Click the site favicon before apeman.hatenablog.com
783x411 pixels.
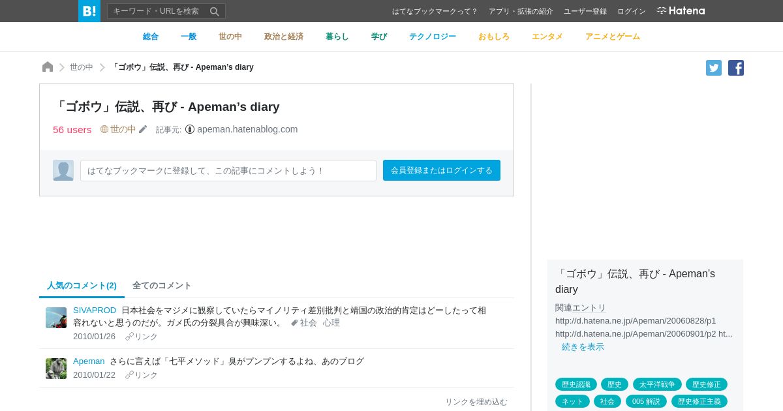(x=190, y=129)
